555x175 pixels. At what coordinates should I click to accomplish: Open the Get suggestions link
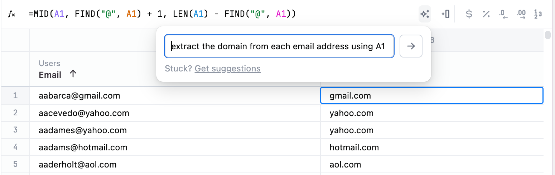pyautogui.click(x=227, y=68)
